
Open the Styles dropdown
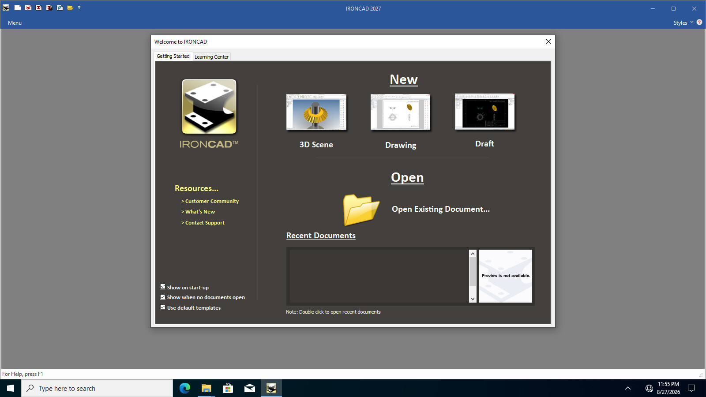click(683, 23)
